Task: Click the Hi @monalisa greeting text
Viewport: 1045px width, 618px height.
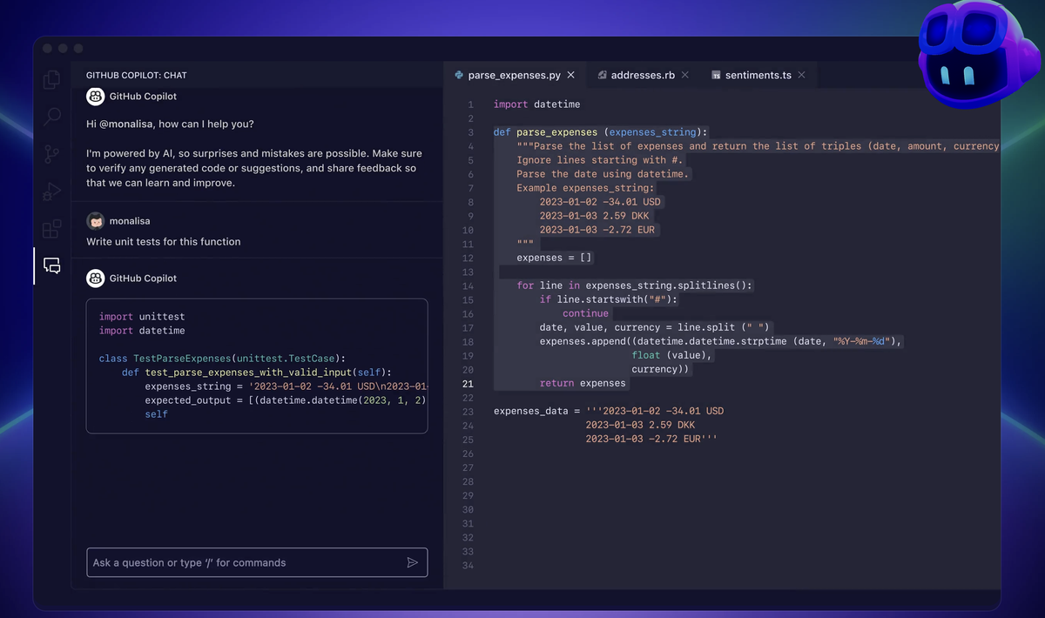Action: 171,124
